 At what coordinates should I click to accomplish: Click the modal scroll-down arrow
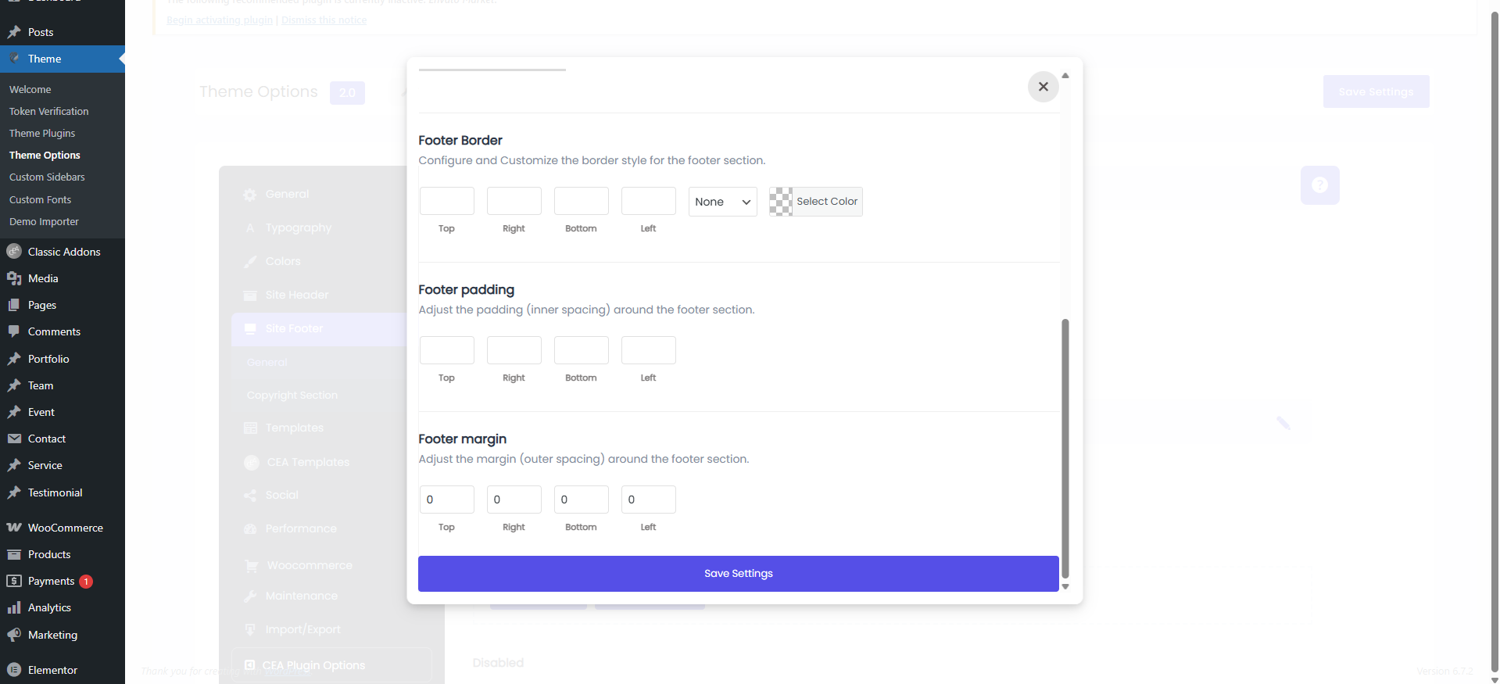coord(1065,586)
